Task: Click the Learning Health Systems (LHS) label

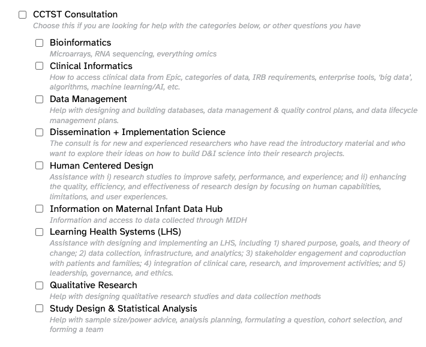Action: tap(115, 232)
